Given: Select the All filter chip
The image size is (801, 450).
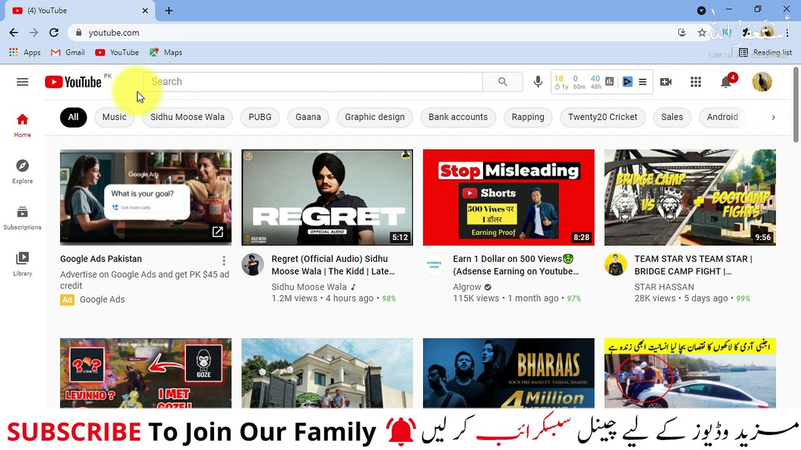Looking at the screenshot, I should point(73,117).
